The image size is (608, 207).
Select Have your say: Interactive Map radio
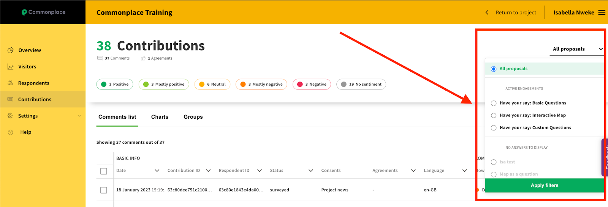[494, 116]
